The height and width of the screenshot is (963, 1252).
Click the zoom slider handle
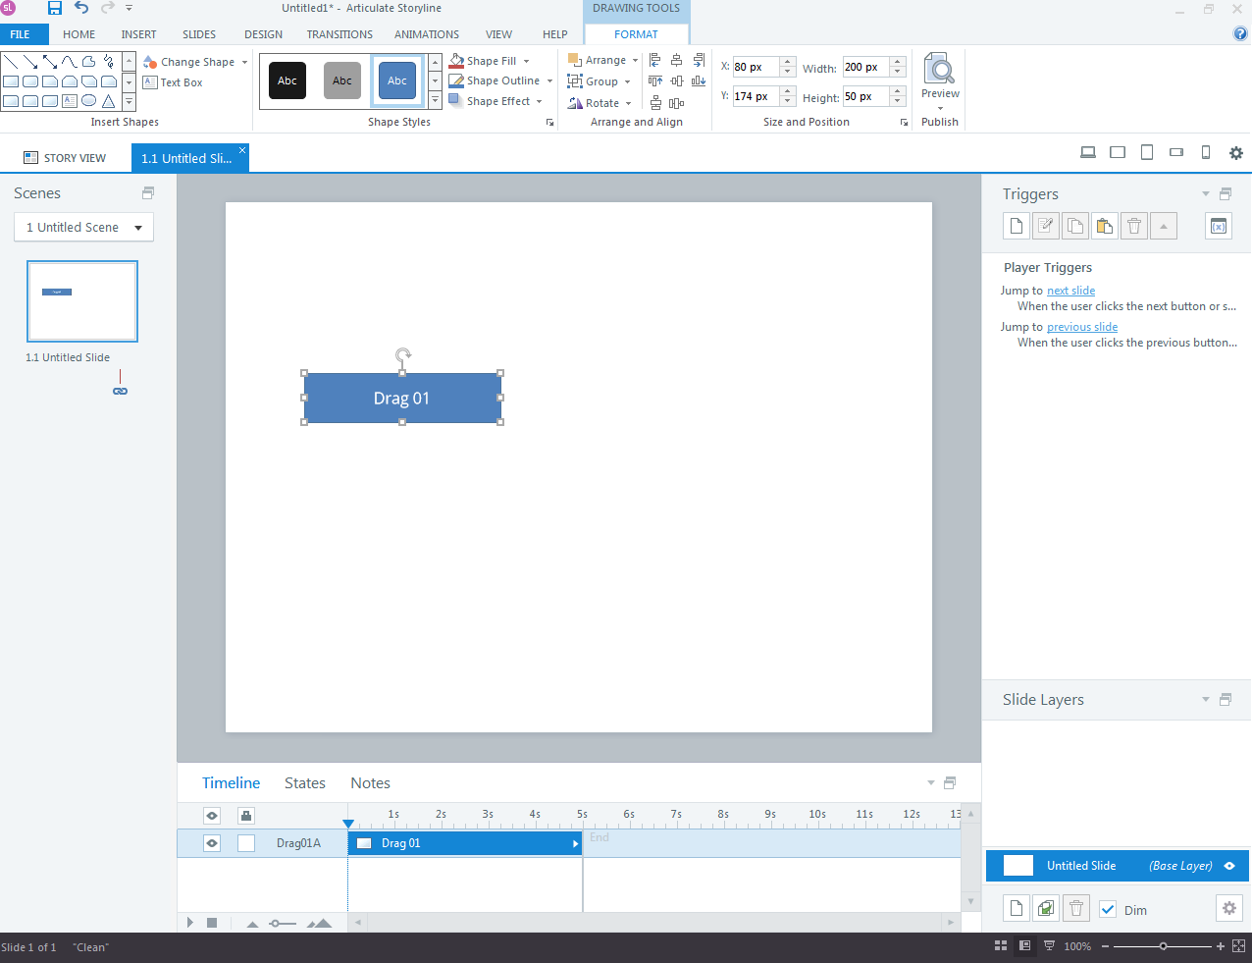click(x=1163, y=946)
